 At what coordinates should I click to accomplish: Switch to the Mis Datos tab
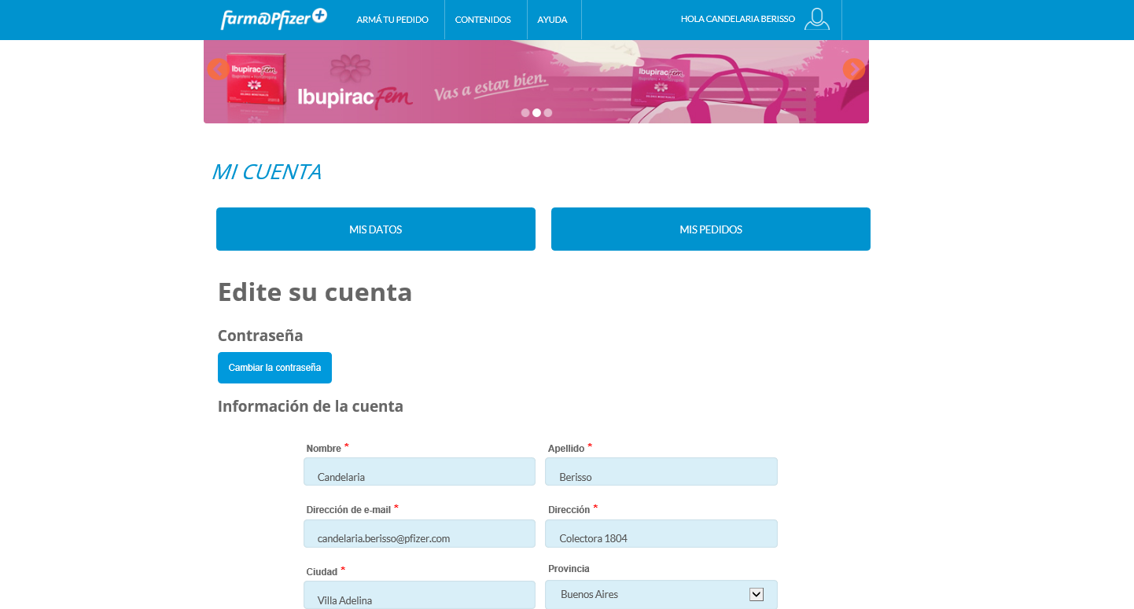point(376,229)
